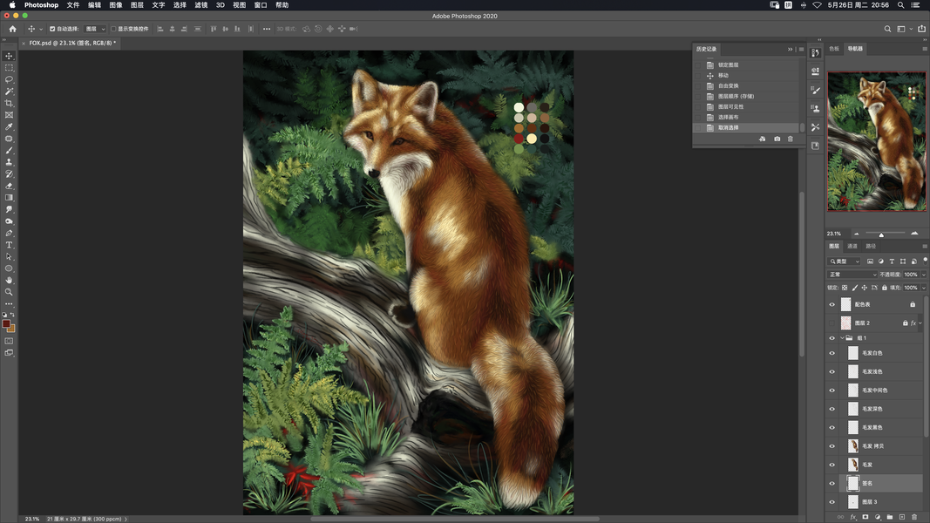Open the Brush Settings panel icon
This screenshot has height=523, width=930.
point(816,90)
